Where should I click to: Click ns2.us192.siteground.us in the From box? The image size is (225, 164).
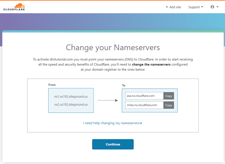(x=71, y=104)
